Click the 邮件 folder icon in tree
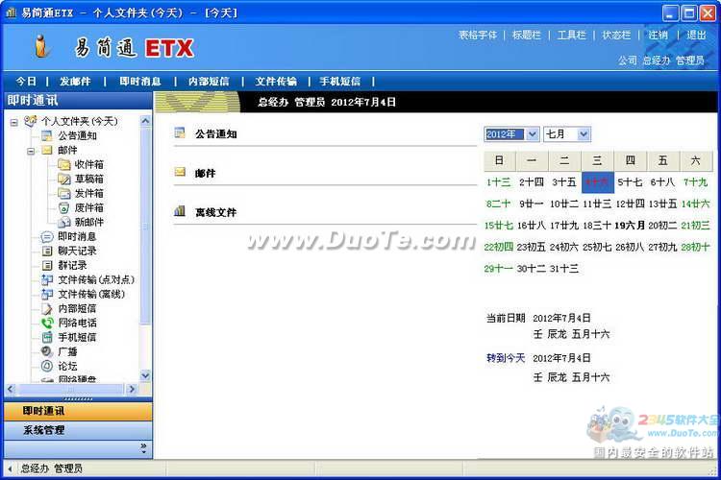 click(x=46, y=150)
